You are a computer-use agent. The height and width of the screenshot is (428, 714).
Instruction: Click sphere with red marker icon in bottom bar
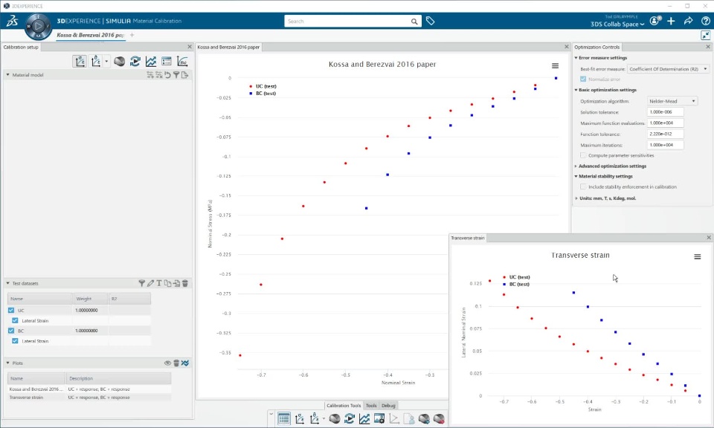coord(439,418)
